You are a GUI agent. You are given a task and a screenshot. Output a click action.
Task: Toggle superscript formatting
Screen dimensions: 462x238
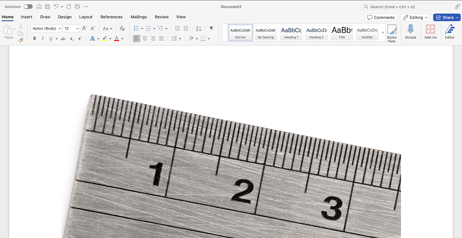click(80, 39)
